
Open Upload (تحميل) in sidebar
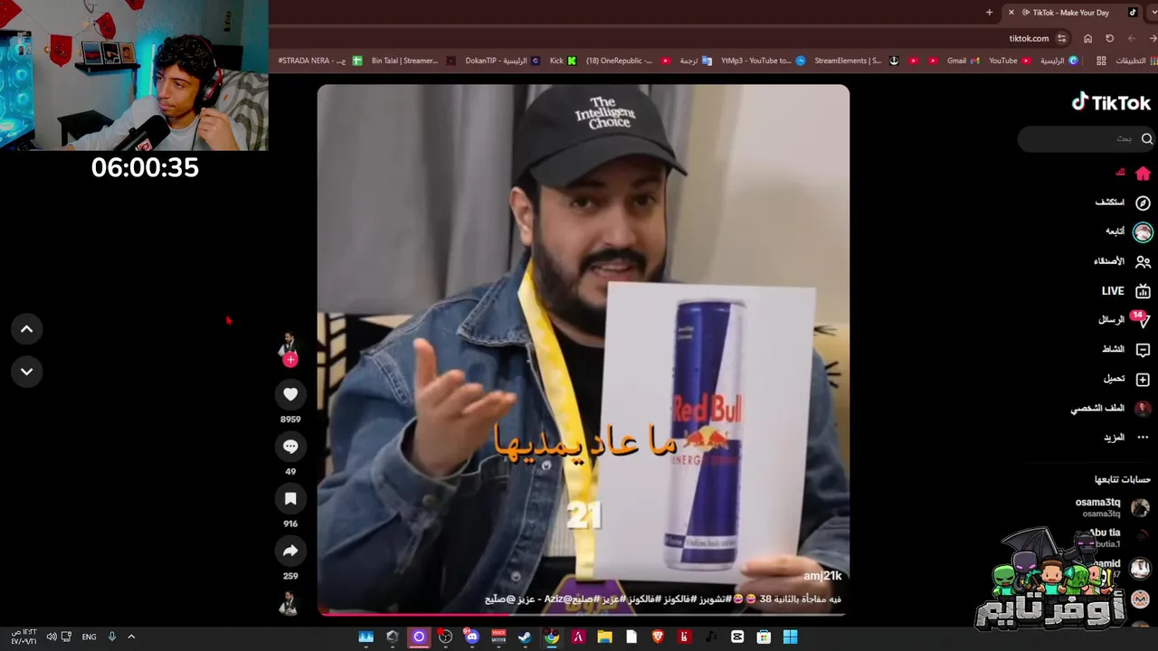(1126, 380)
